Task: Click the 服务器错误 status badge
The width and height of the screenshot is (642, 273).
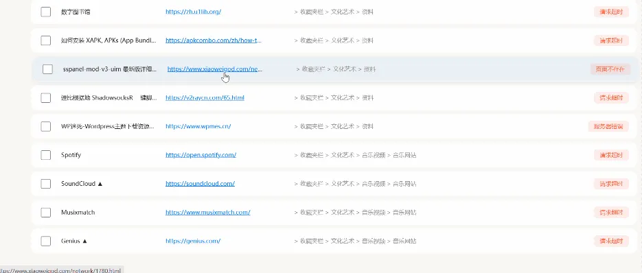Action: click(x=608, y=126)
